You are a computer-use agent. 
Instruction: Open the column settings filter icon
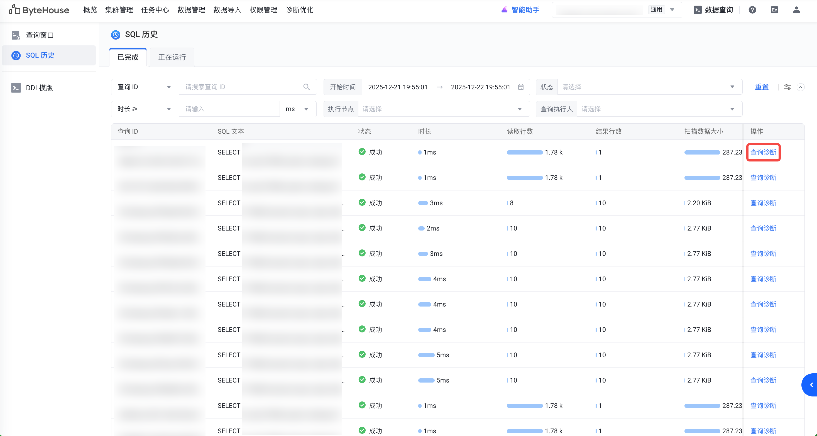point(787,87)
